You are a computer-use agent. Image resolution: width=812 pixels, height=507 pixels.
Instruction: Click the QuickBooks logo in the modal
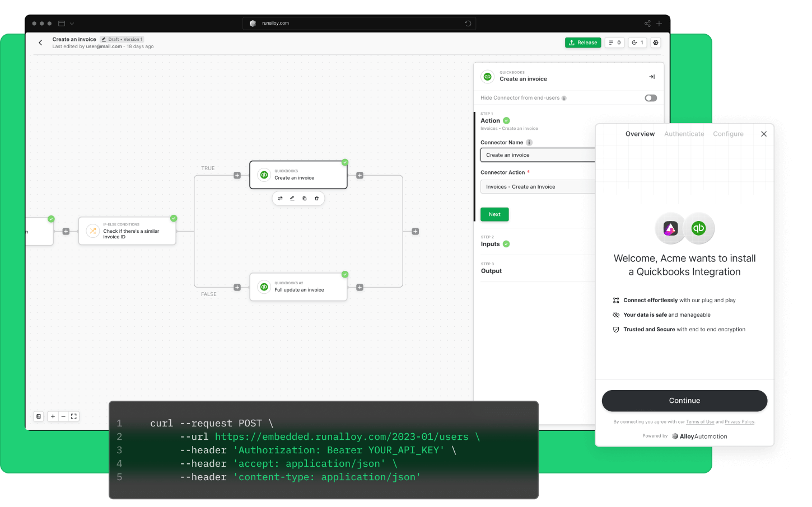click(x=698, y=228)
